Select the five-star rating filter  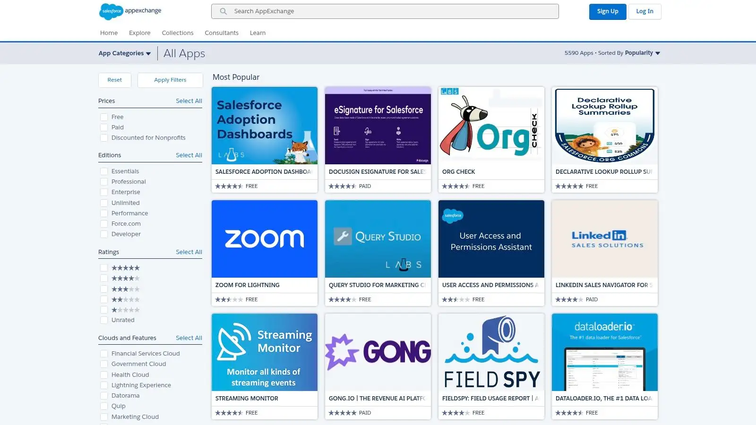coord(104,268)
